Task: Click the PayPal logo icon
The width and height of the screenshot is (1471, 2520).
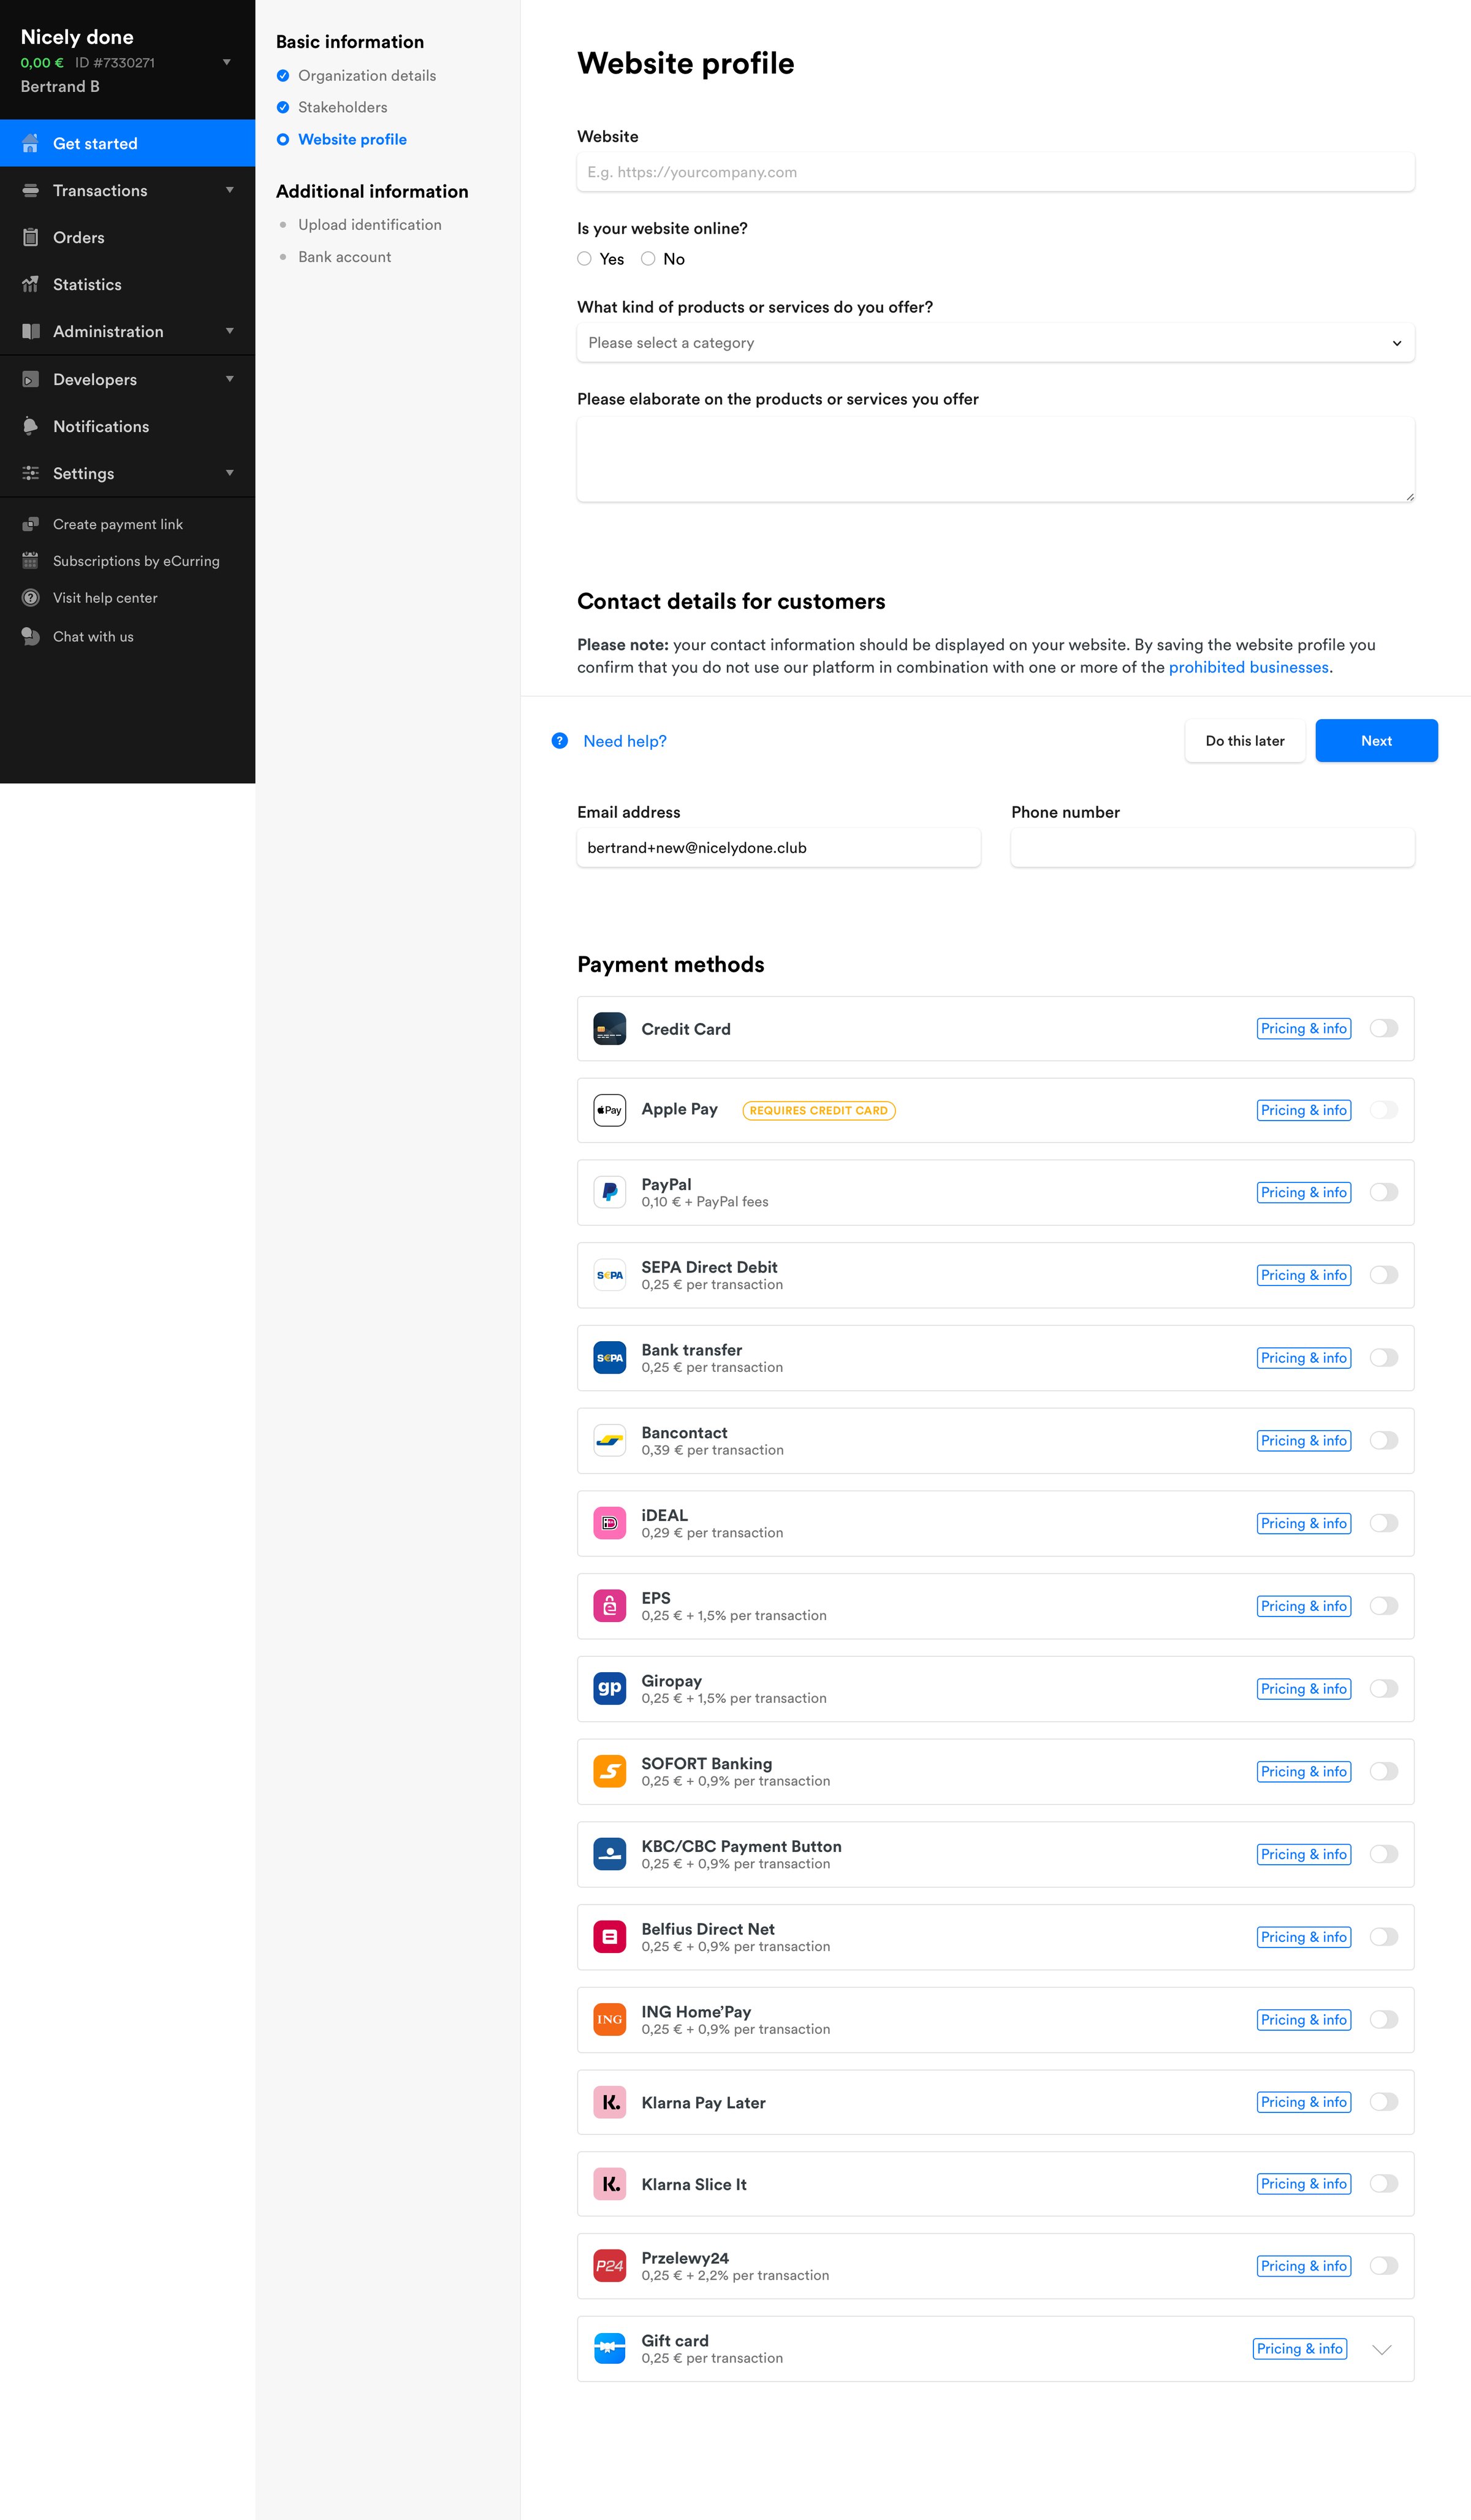Action: click(610, 1192)
